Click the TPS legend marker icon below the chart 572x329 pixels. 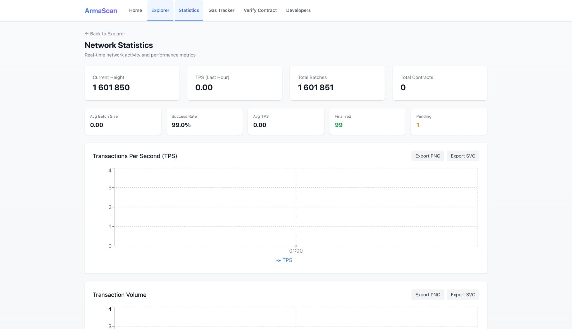click(278, 260)
